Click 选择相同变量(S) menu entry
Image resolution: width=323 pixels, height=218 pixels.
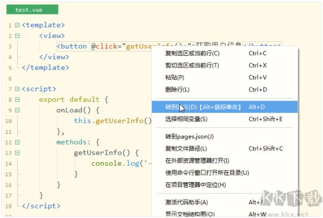(x=187, y=119)
